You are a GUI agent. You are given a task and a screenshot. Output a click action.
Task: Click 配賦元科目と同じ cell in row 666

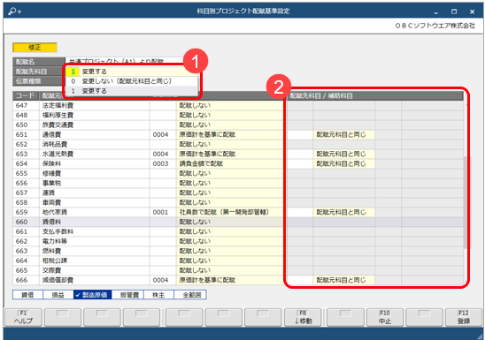tap(343, 280)
